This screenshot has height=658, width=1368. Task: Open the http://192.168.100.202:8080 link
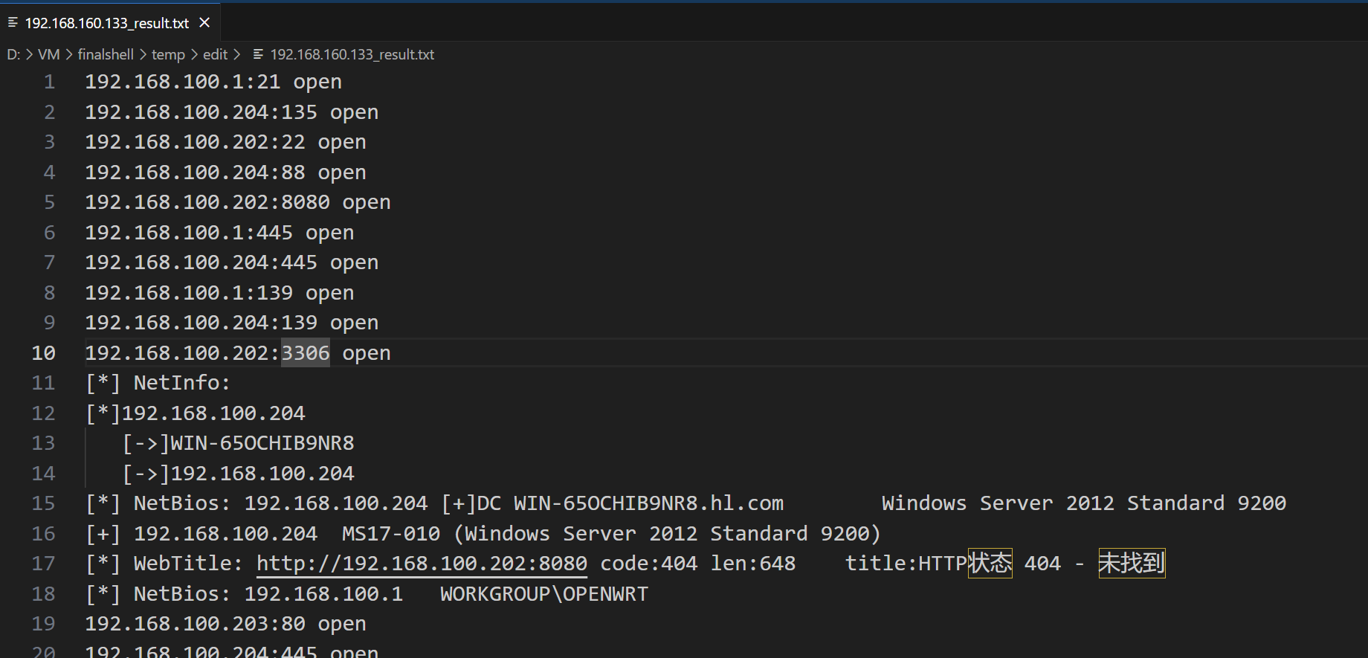[422, 564]
